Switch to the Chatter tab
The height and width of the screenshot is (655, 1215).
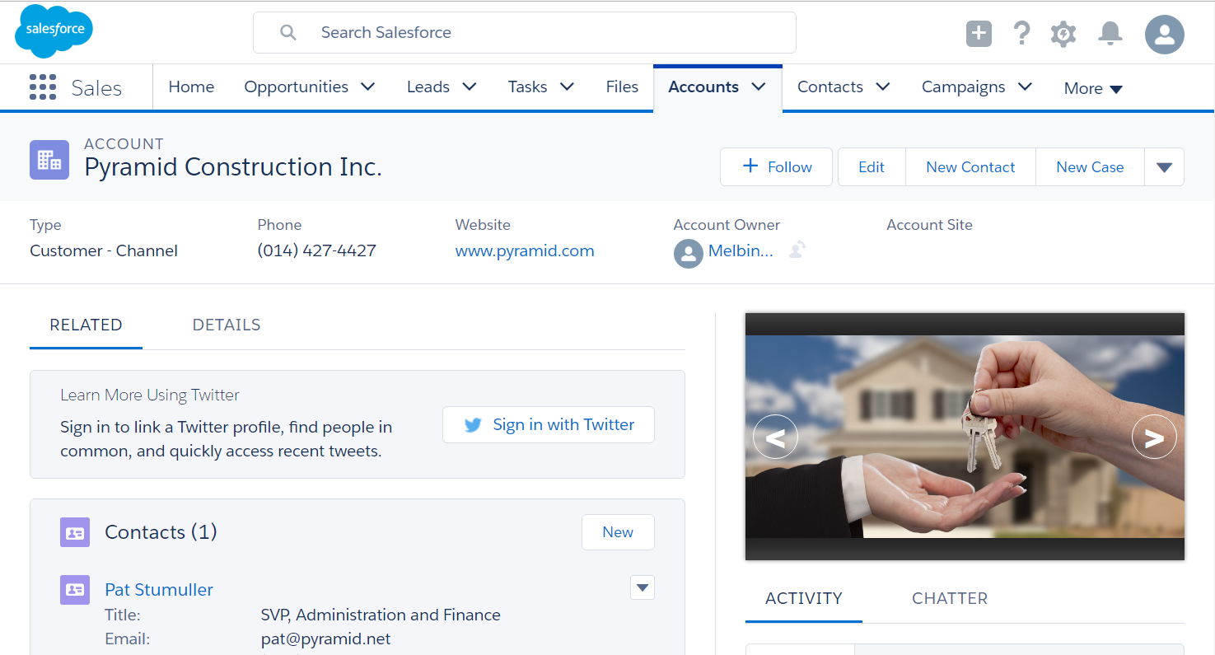[950, 599]
